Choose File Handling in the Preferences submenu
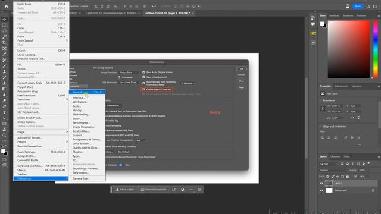Image resolution: width=381 pixels, height=214 pixels. [x=87, y=114]
